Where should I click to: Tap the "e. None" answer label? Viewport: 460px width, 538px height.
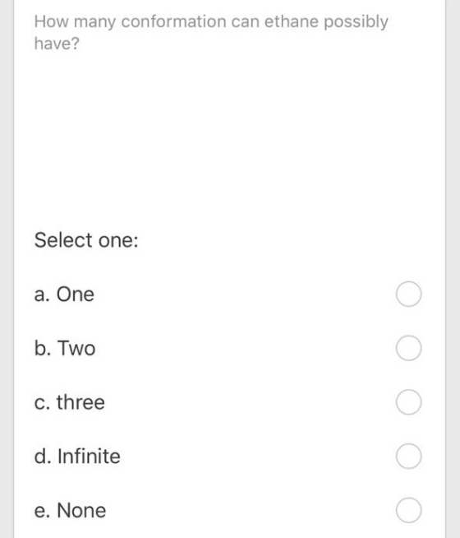coord(70,510)
